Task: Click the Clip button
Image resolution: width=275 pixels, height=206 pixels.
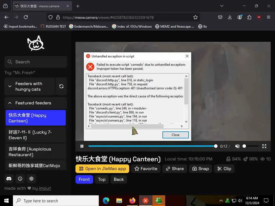Action: tap(224, 169)
